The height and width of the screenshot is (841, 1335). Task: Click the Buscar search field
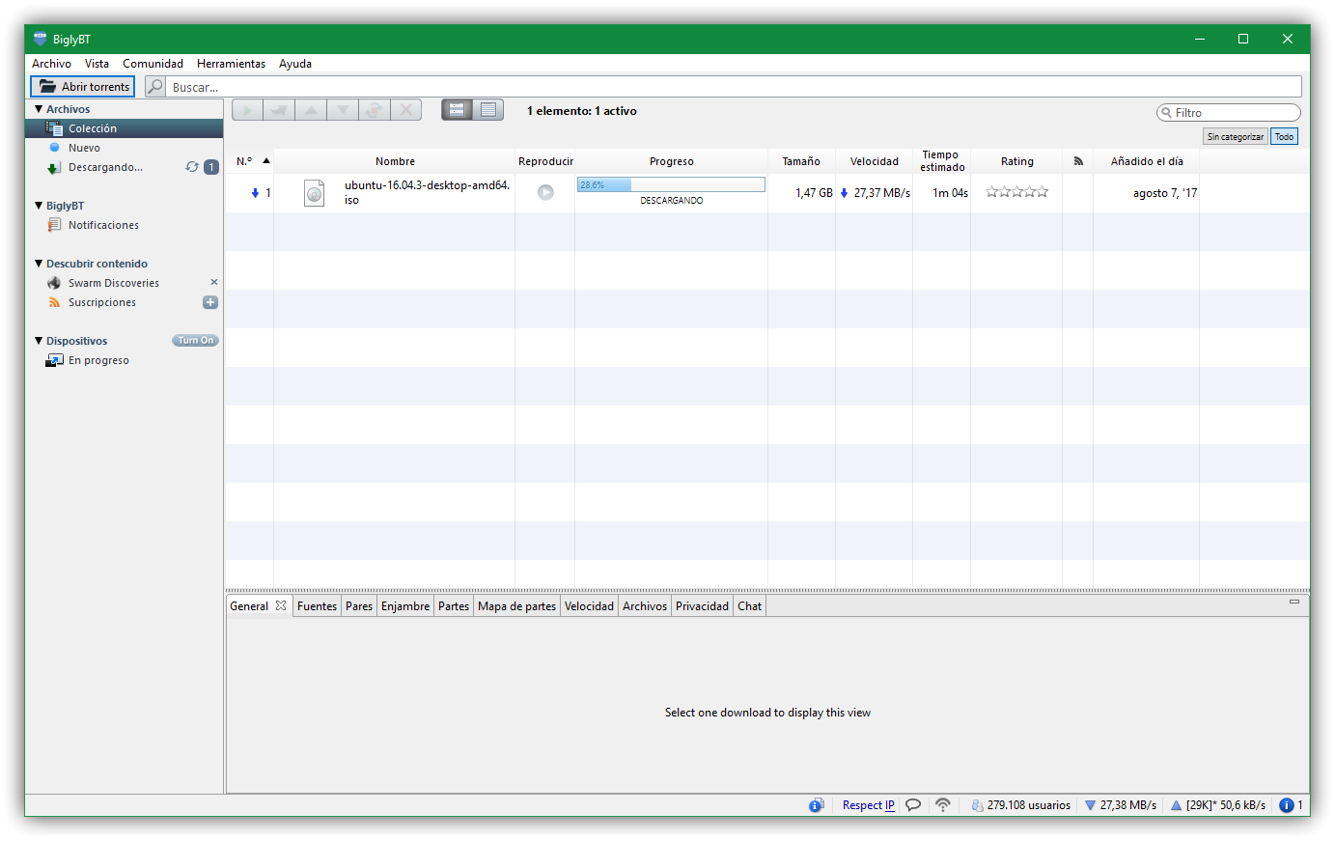click(x=734, y=87)
